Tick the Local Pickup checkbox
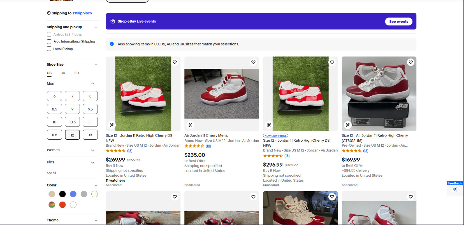 click(x=49, y=49)
